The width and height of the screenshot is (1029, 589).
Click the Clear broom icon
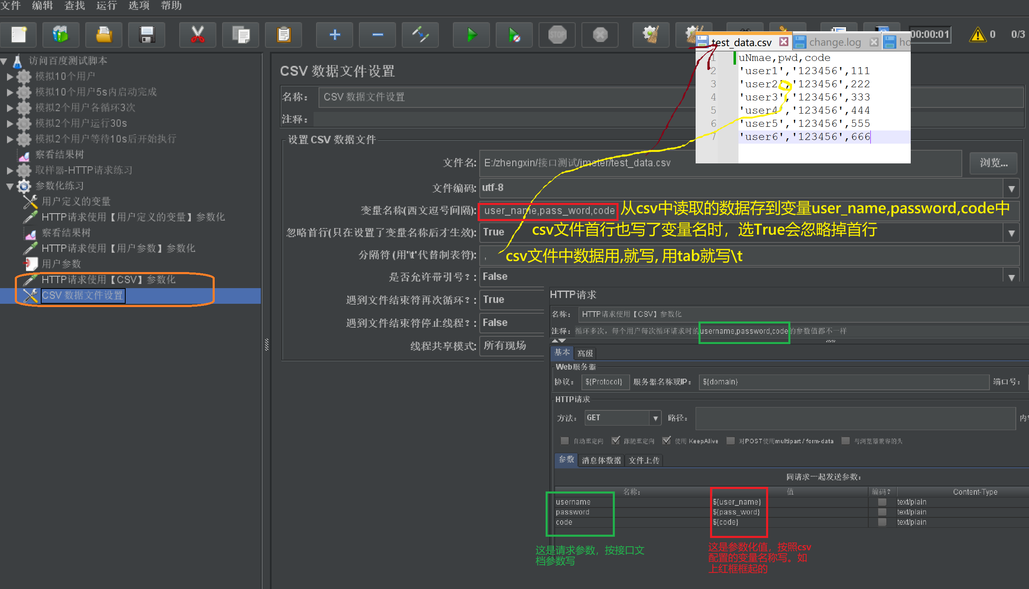tap(650, 35)
